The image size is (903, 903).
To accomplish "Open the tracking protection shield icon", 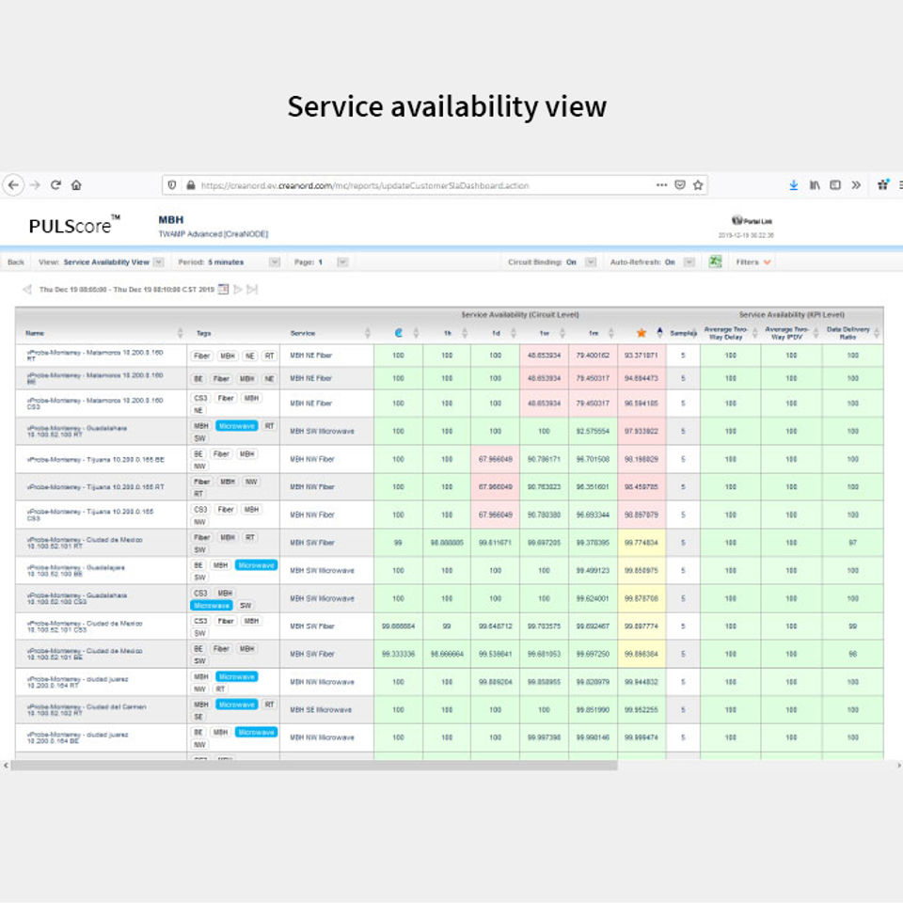I will [171, 185].
